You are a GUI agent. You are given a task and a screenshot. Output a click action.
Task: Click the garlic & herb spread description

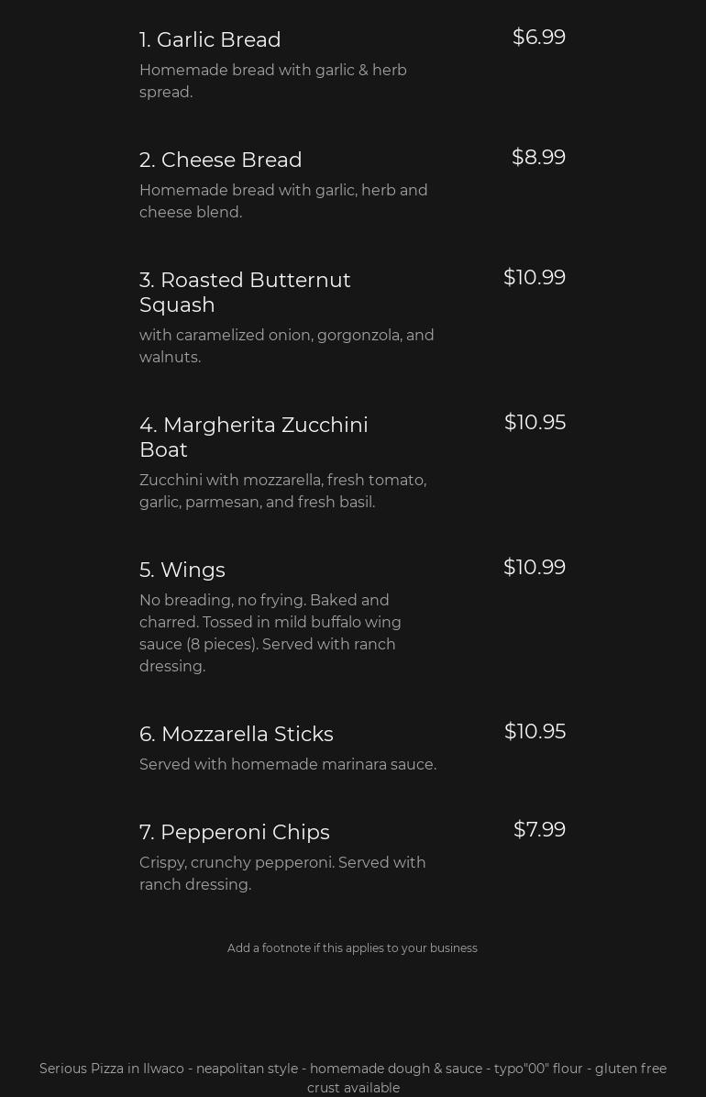tap(272, 82)
